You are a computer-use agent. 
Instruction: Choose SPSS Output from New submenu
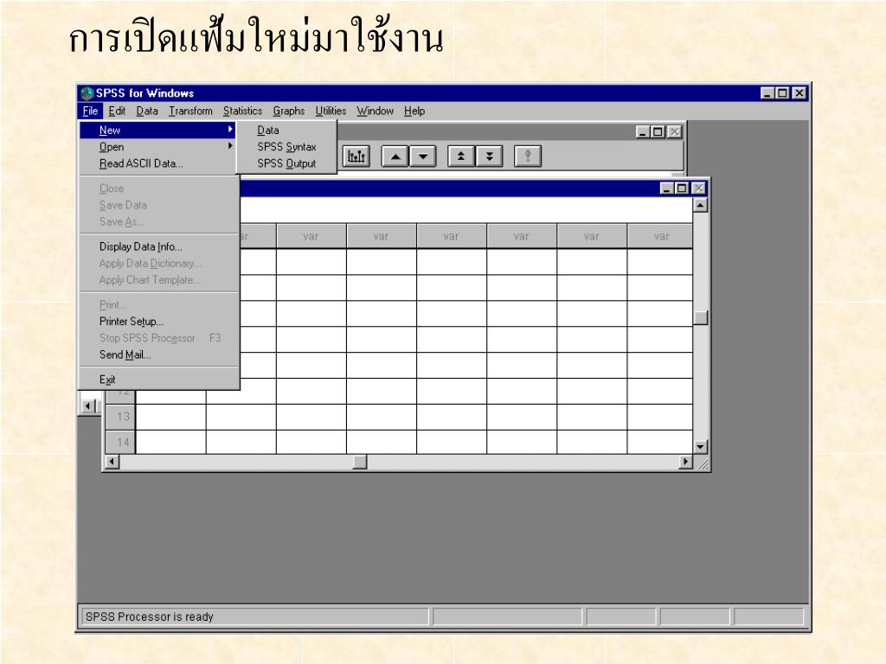pos(286,163)
